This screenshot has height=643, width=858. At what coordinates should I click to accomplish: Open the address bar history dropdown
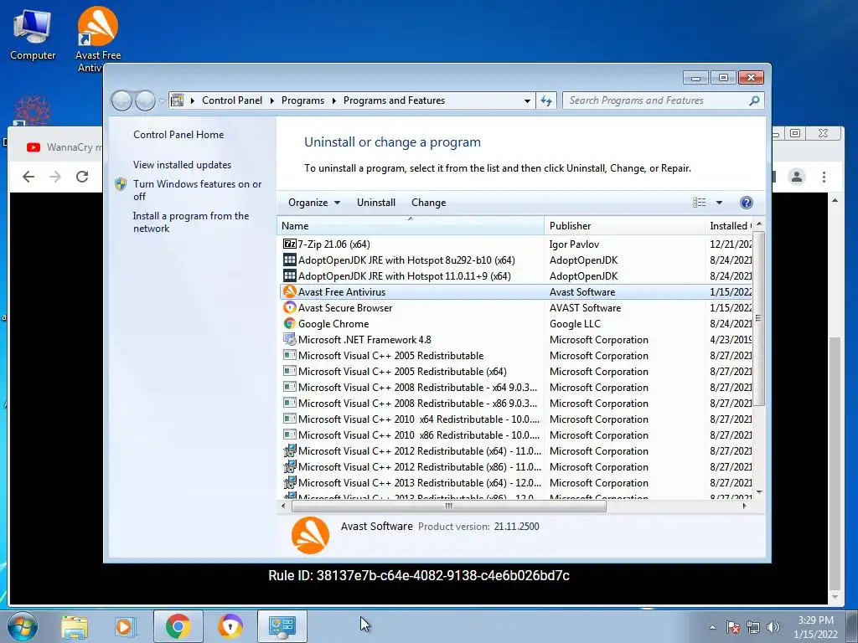pyautogui.click(x=527, y=100)
